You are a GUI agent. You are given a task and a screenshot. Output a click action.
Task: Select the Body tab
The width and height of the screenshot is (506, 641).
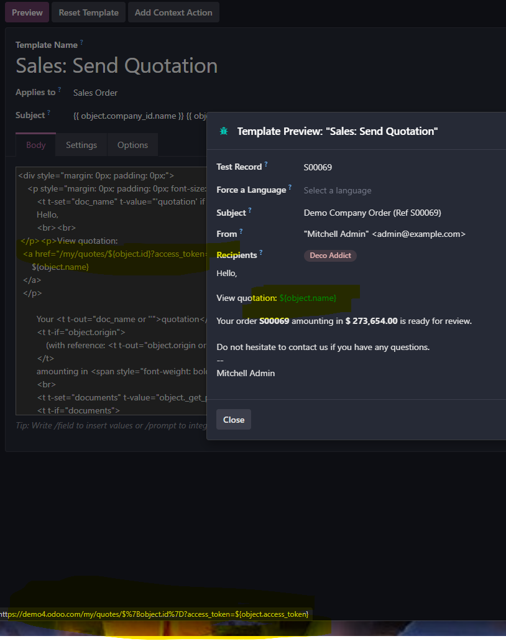pyautogui.click(x=36, y=145)
